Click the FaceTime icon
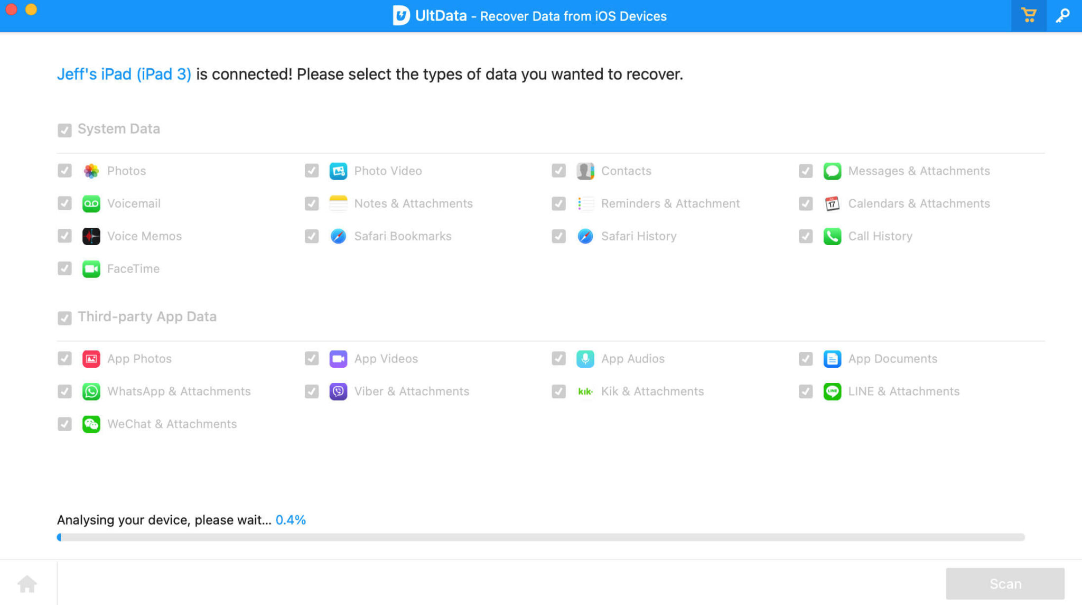Viewport: 1082px width, 605px height. pos(91,268)
